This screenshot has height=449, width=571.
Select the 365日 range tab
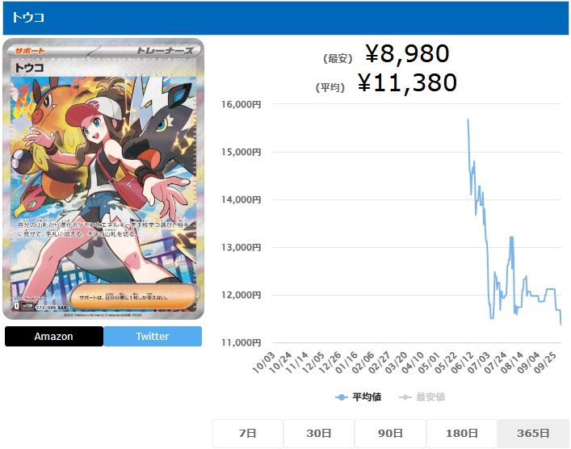(x=533, y=434)
